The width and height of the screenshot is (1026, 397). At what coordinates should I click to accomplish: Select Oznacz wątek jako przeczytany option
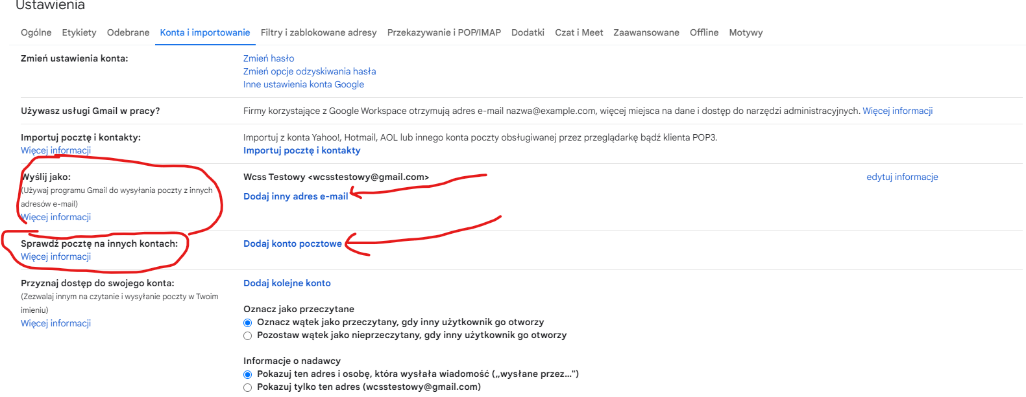[247, 323]
